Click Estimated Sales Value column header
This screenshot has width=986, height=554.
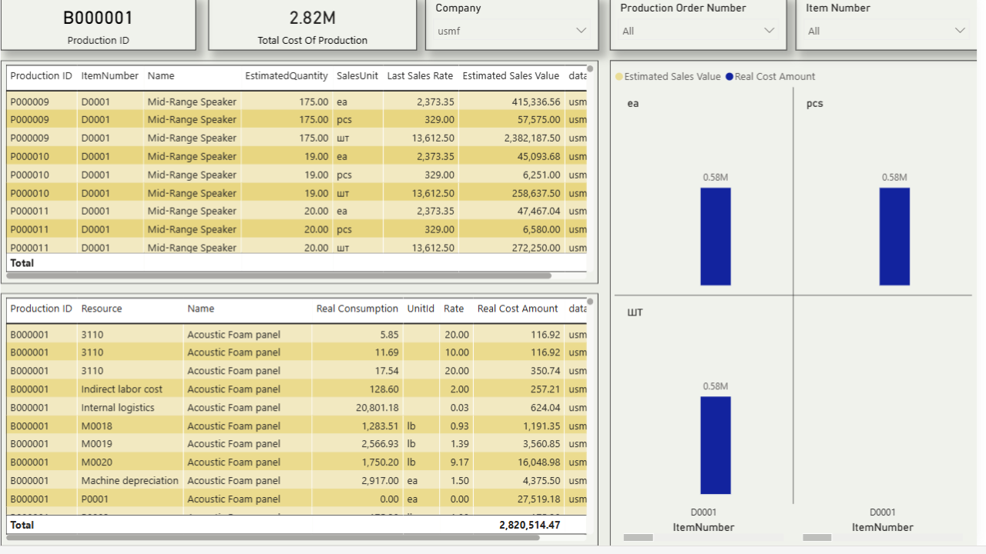tap(511, 76)
